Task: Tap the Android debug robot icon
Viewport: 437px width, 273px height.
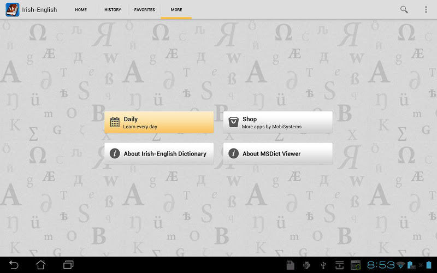Action: coord(306,265)
